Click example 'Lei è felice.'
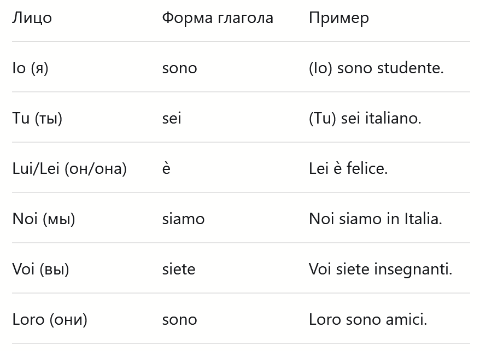This screenshot has height=351, width=480. [348, 169]
